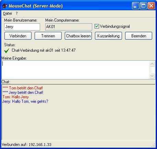Close the MouseChat window
The height and width of the screenshot is (149, 157).
(151, 6)
